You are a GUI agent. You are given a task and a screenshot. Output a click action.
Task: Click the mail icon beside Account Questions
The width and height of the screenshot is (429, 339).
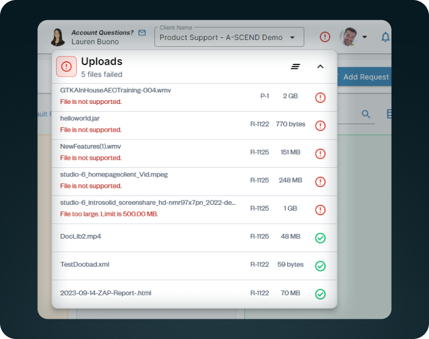pyautogui.click(x=142, y=33)
